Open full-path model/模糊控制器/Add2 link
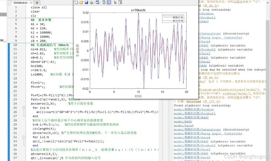Viewport: 271px width, 161px height. [x=191, y=141]
